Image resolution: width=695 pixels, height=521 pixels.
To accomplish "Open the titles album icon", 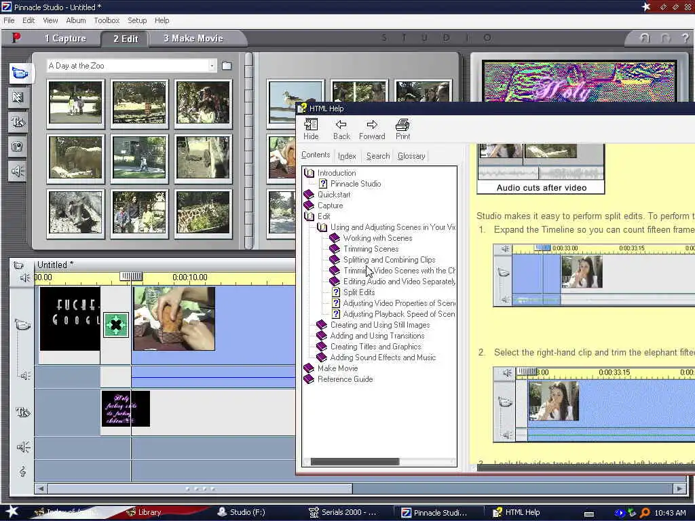I will pyautogui.click(x=18, y=122).
